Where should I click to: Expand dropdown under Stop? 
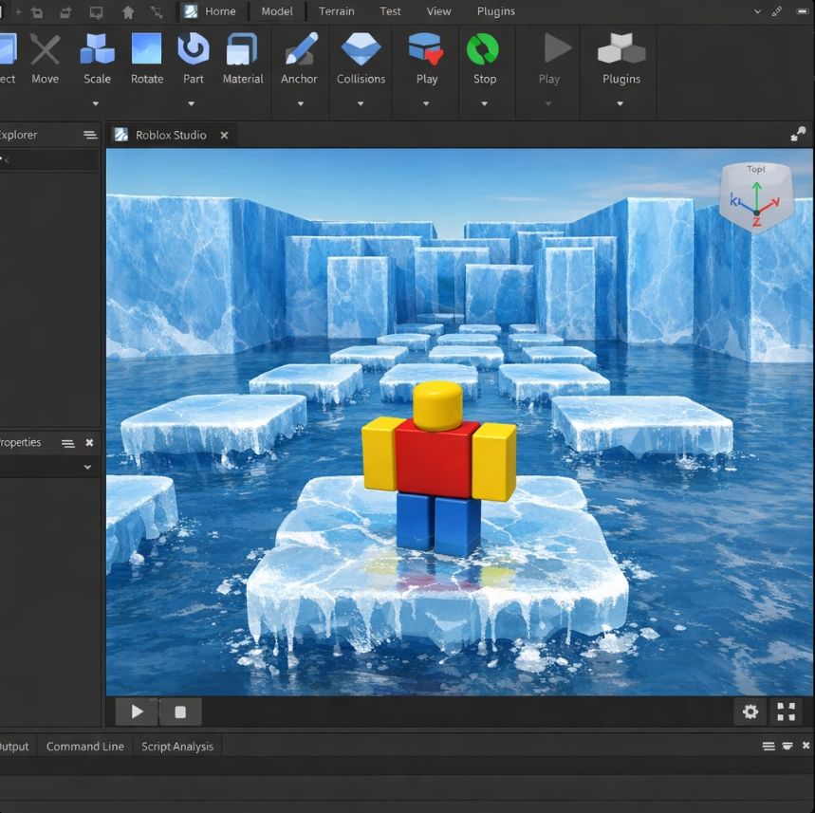[485, 104]
